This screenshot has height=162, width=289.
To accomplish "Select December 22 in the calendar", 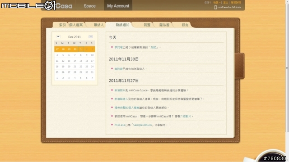I will point(81,67).
